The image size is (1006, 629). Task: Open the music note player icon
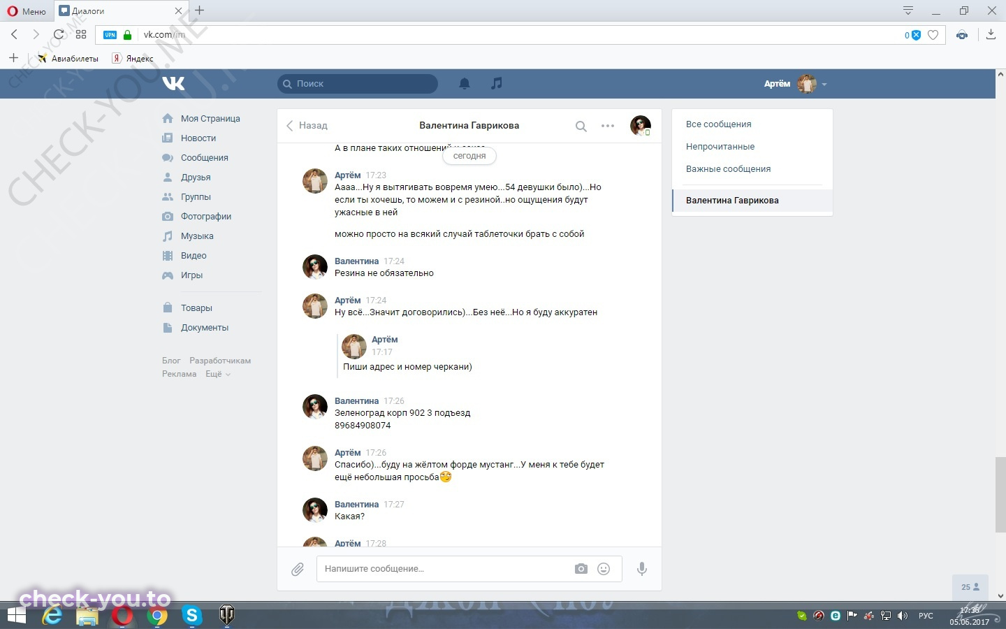click(x=497, y=83)
